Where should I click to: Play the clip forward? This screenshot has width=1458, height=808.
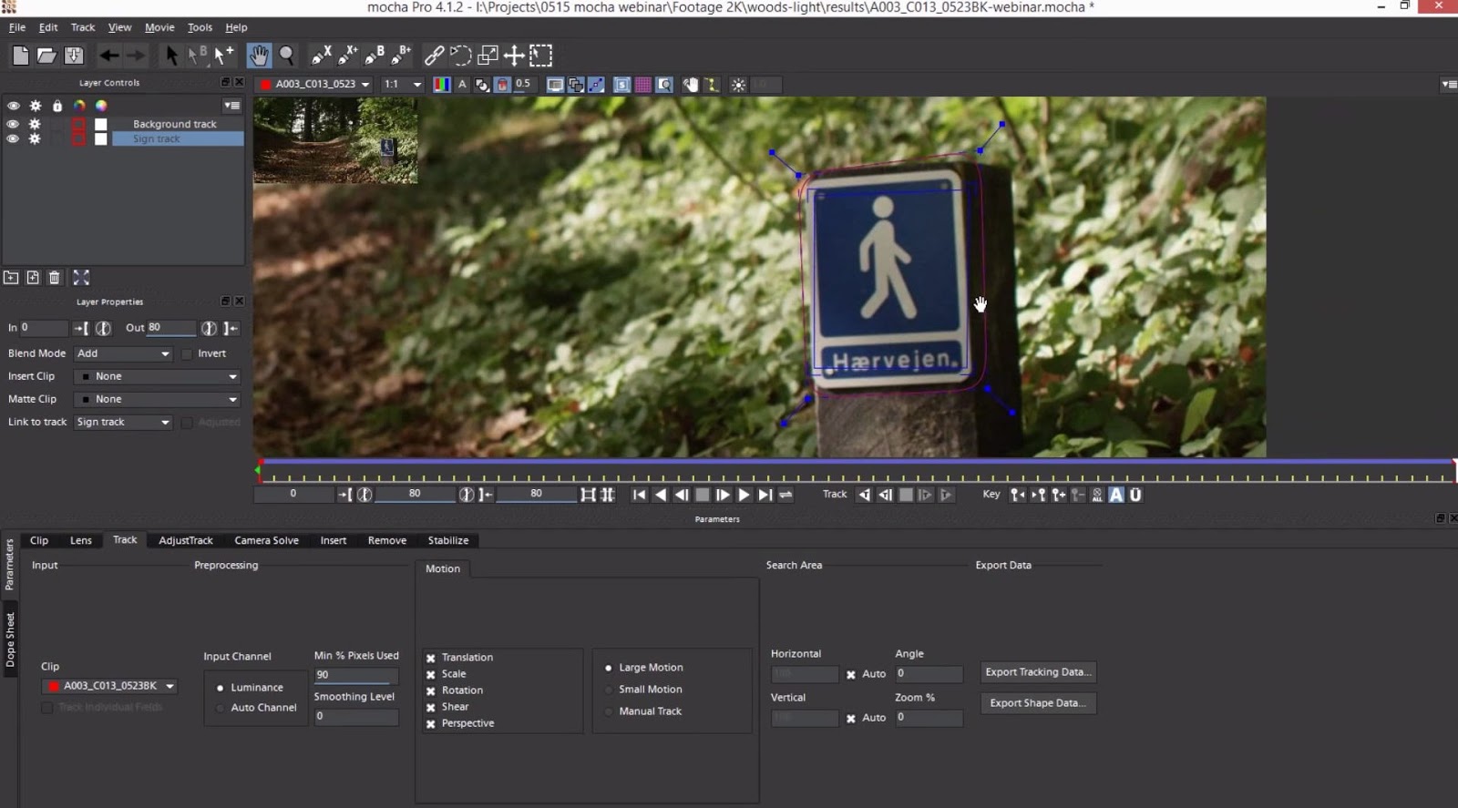pos(744,495)
